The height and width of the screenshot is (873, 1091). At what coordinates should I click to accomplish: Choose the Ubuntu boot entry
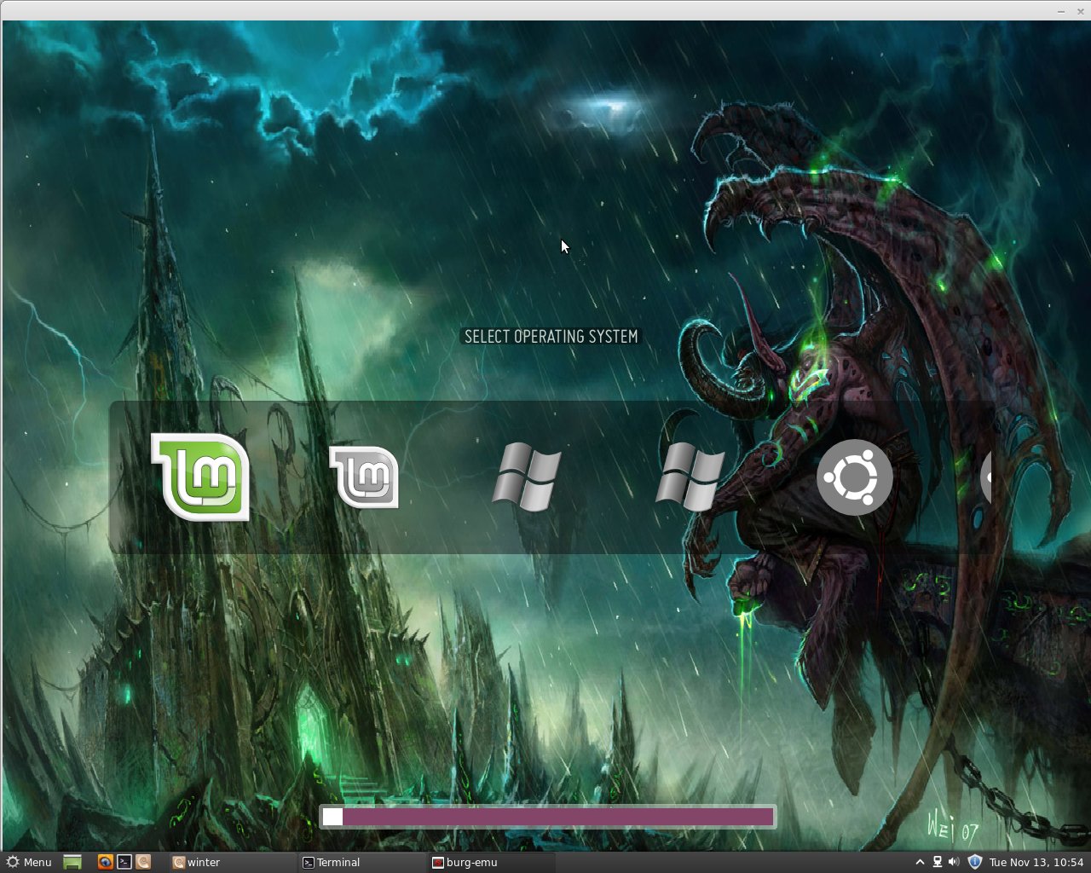tap(854, 477)
